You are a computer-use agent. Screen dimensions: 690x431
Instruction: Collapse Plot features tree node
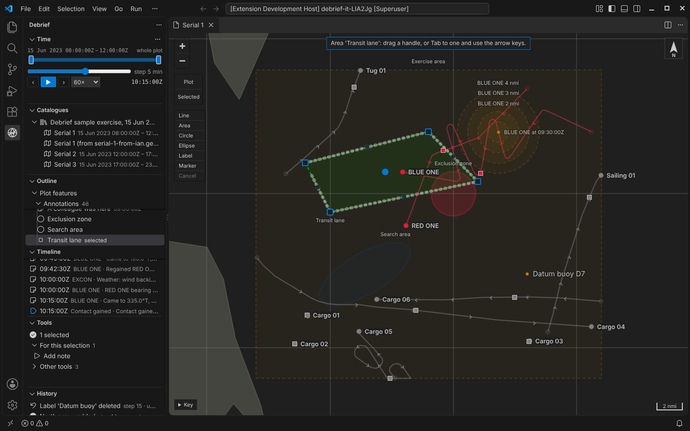[x=34, y=193]
